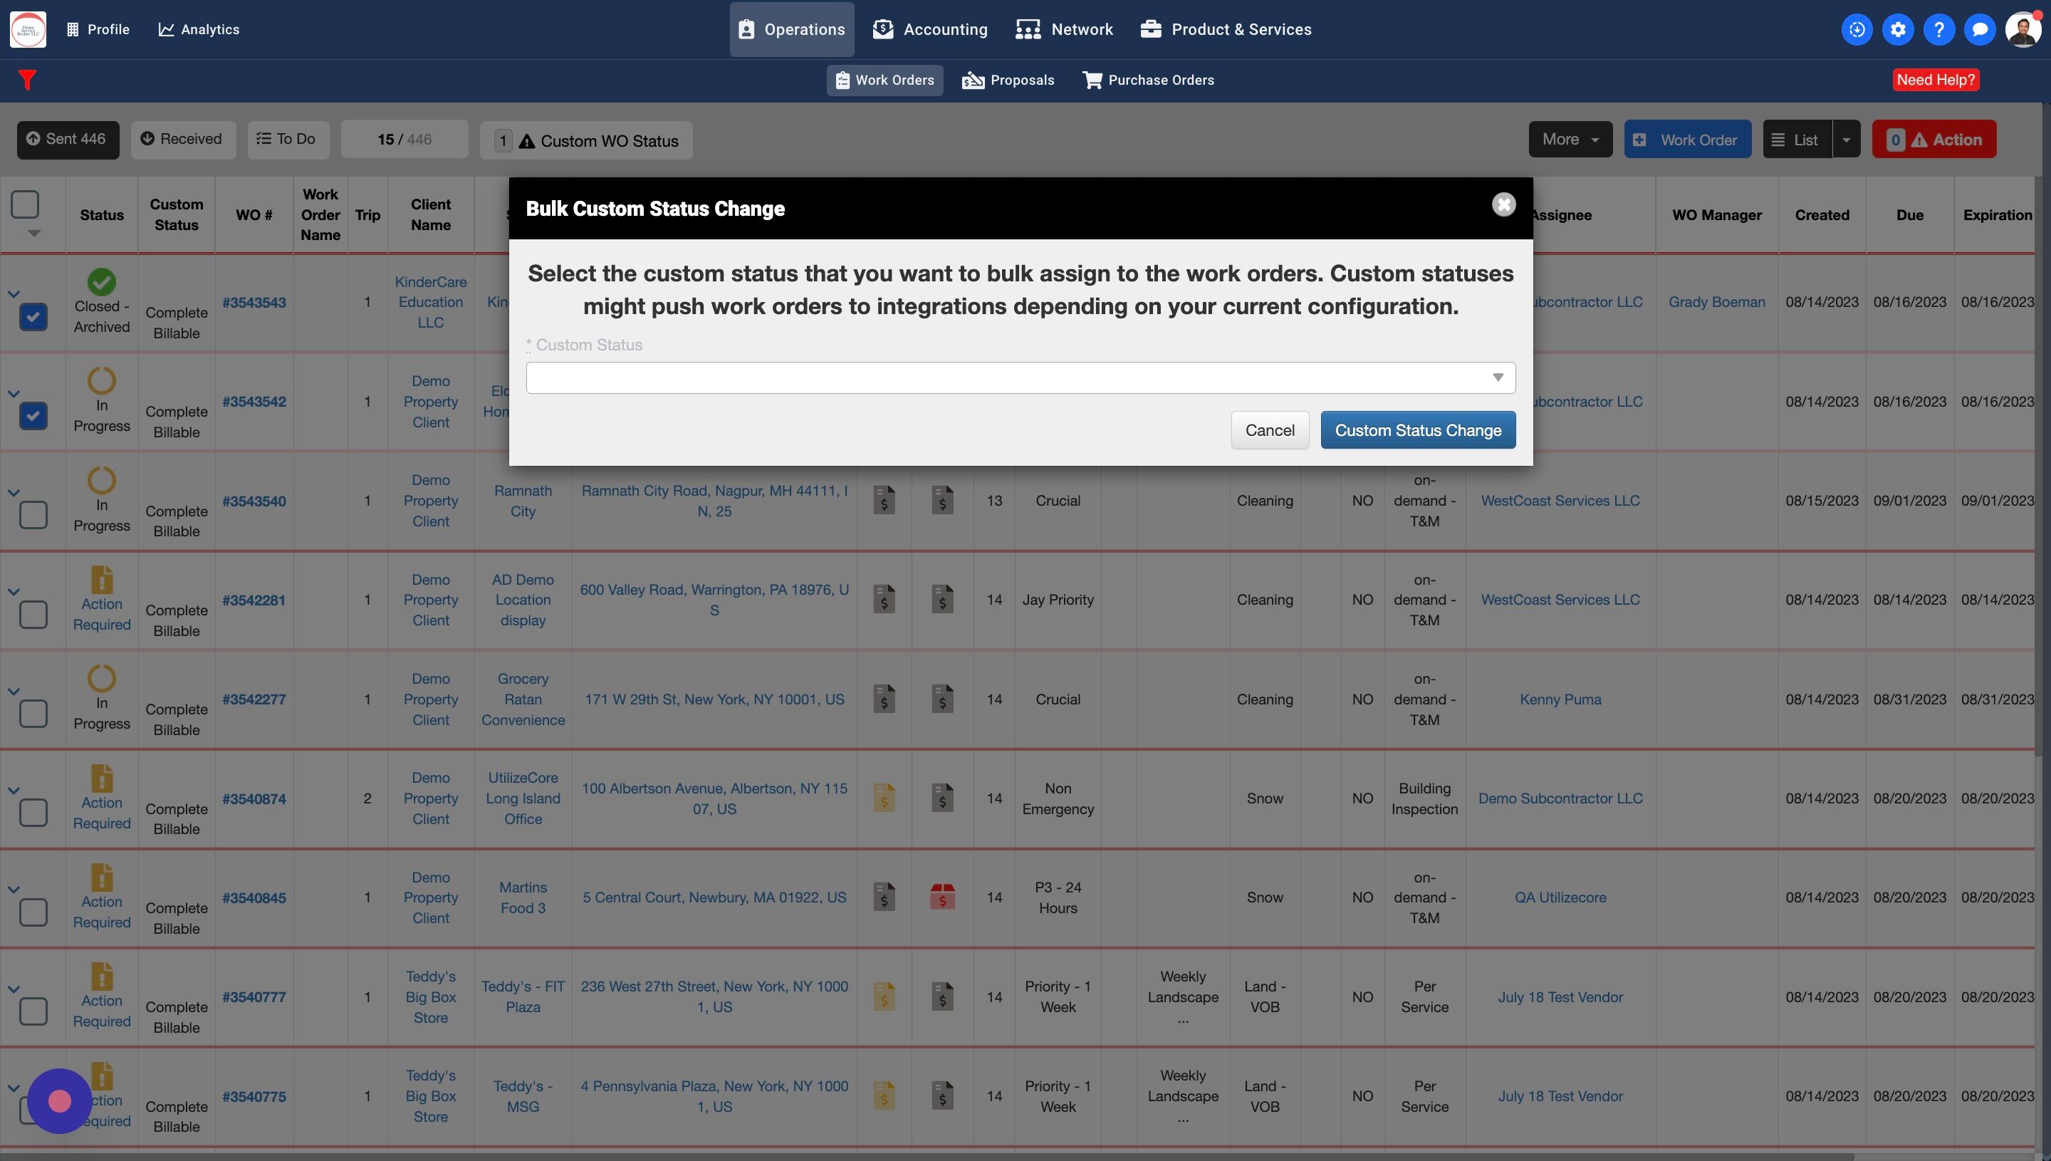Close the Bulk Custom Status Change dialog

coord(1503,205)
